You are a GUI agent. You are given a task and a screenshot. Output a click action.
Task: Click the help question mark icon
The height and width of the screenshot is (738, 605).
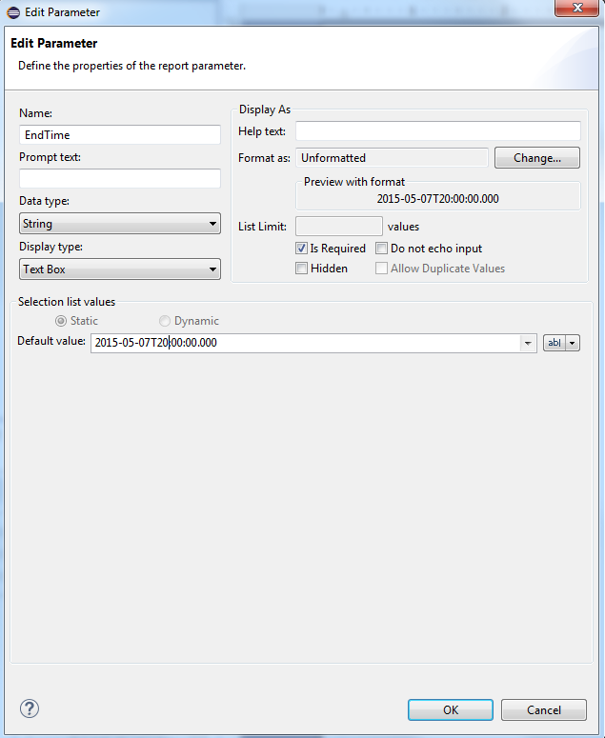coord(30,708)
